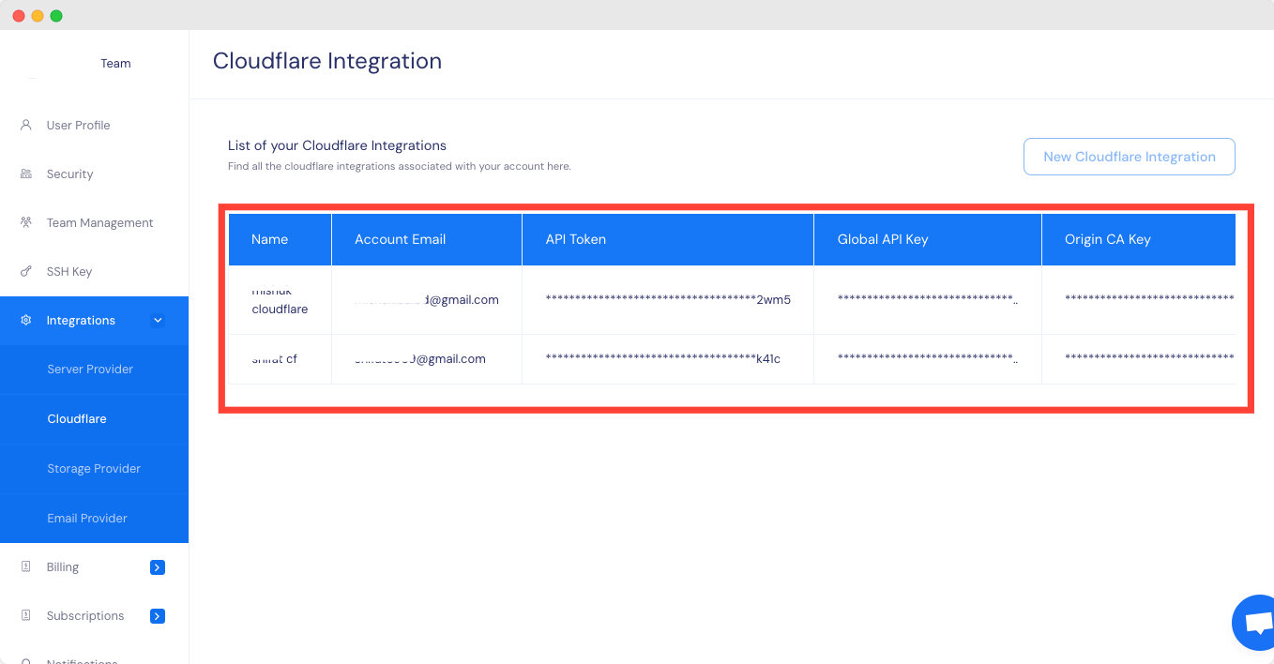Click the Subscriptions icon in sidebar
This screenshot has width=1274, height=664.
pos(26,616)
